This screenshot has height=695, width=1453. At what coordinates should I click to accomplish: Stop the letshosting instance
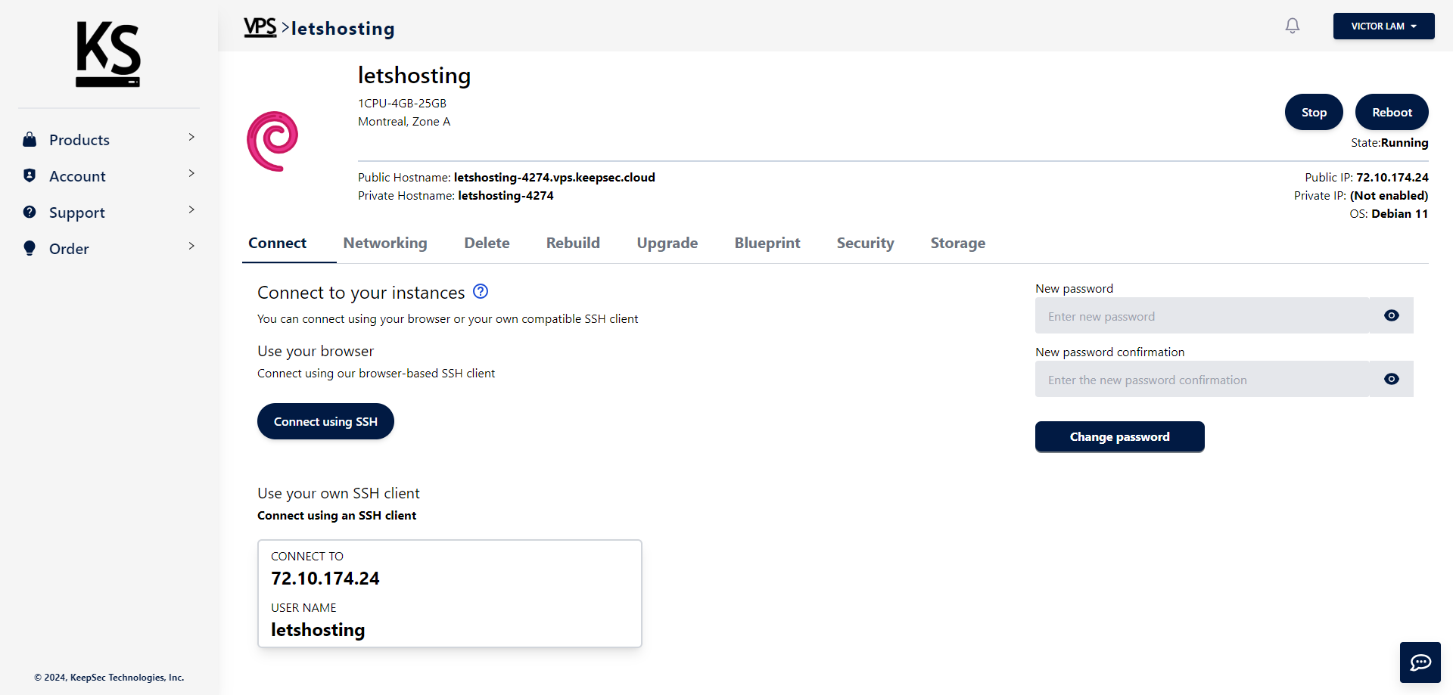[1314, 112]
